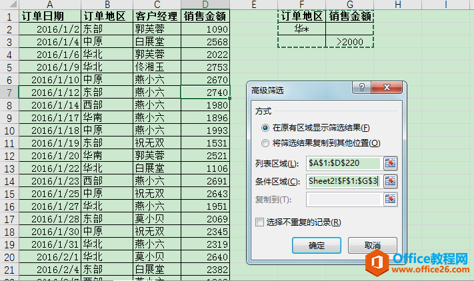The height and width of the screenshot is (281, 474).
Task: Click the 取消 button
Action: [373, 246]
